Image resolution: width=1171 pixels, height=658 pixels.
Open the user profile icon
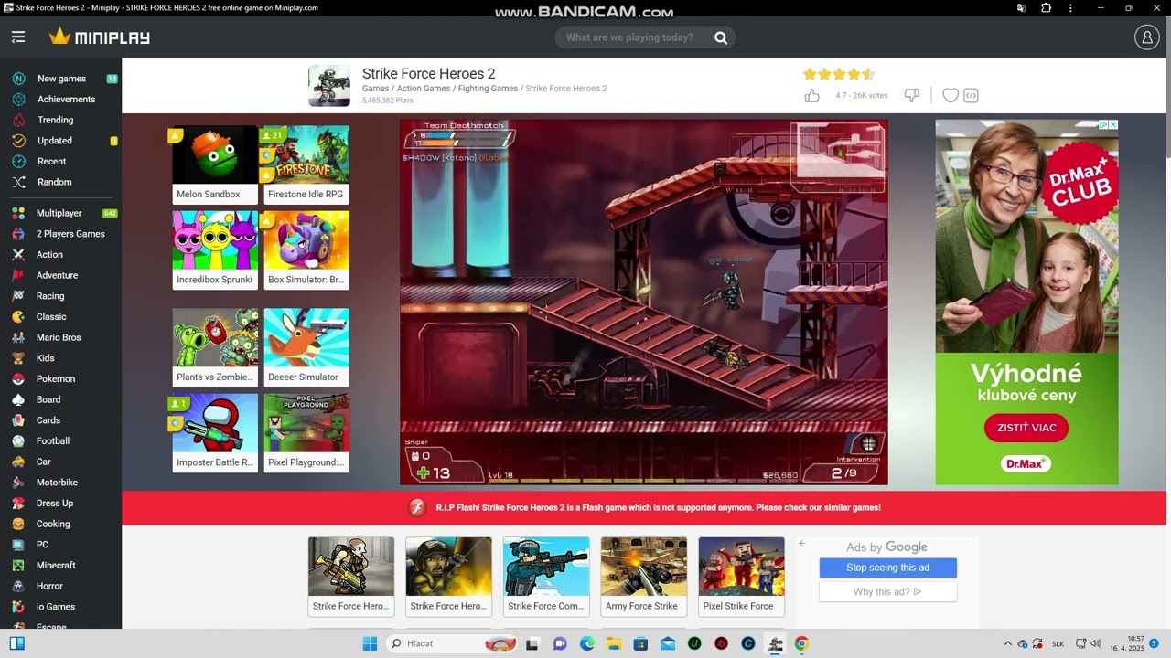[x=1146, y=37]
